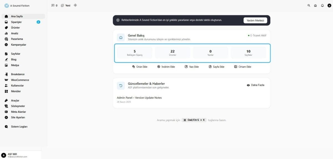
Task: Click the refresh icon beside Güncellemeler & Haberler
Action: tap(120, 85)
